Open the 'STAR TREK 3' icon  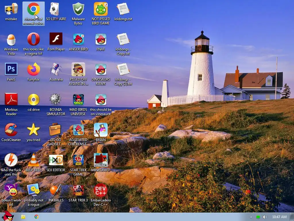tap(78, 190)
